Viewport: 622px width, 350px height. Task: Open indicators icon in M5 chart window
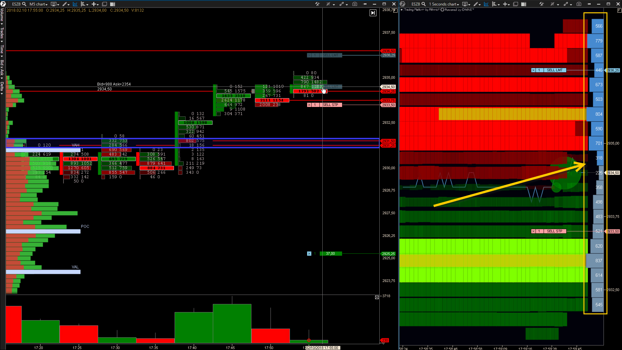tap(75, 4)
